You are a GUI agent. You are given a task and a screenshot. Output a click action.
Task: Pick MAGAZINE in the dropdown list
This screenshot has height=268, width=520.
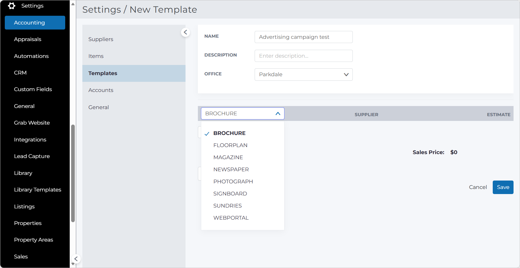click(228, 157)
